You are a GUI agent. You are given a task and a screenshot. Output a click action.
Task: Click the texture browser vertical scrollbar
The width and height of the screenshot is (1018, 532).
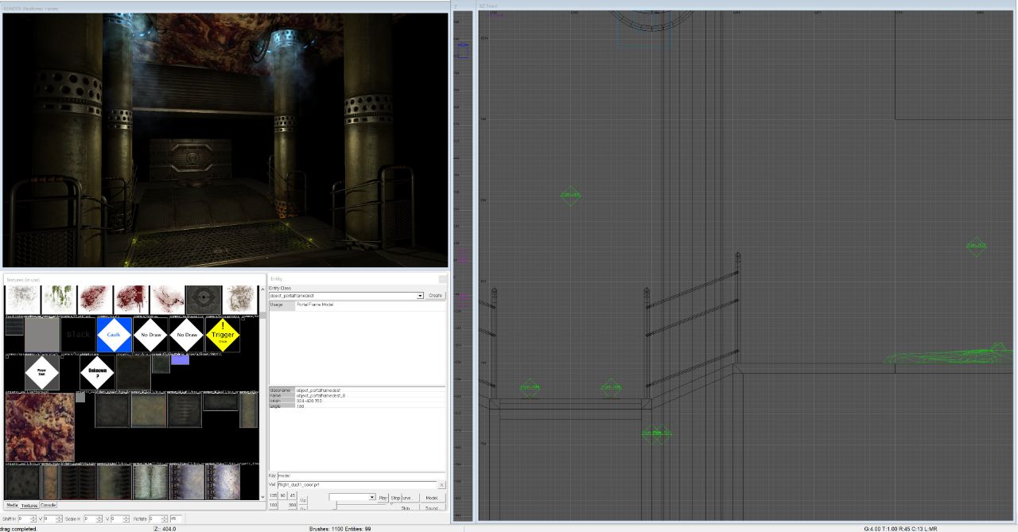[262, 392]
